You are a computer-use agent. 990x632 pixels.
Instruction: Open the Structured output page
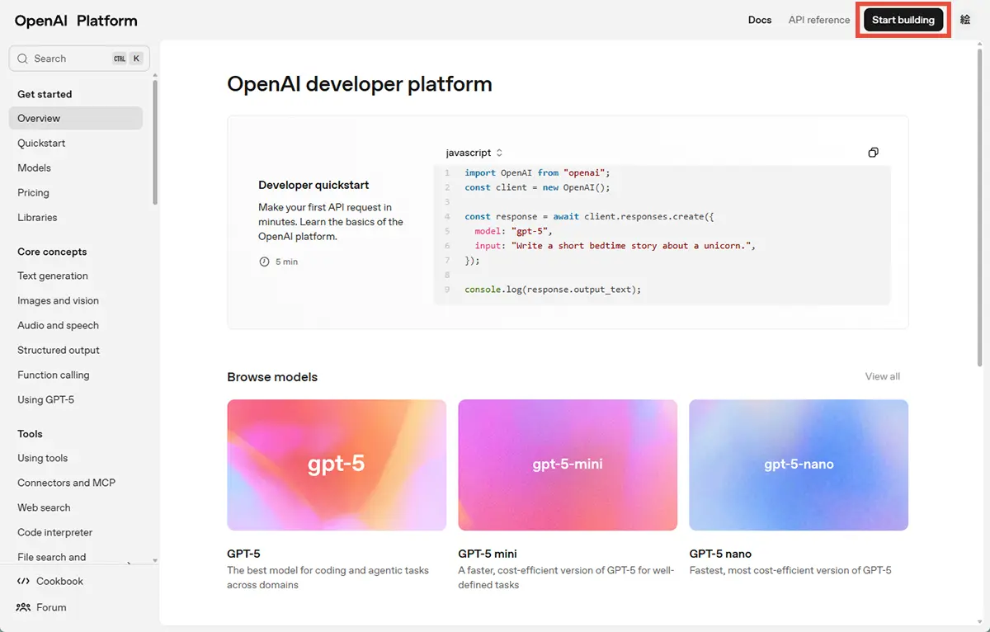pyautogui.click(x=59, y=350)
